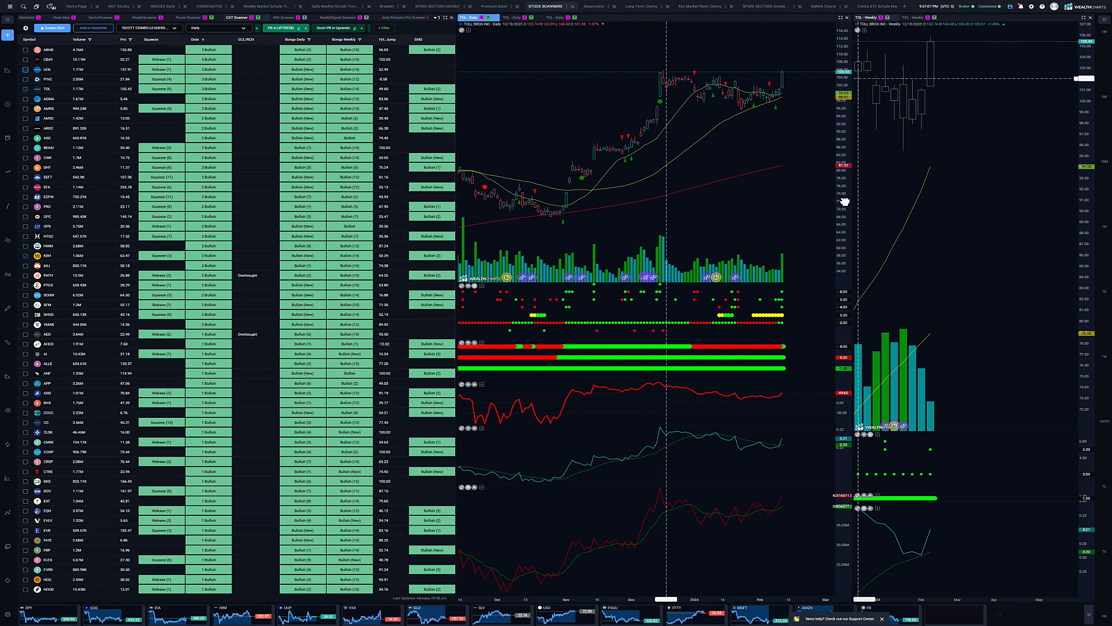Expand the bottom ticker bar chevron
1112x626 pixels.
[1089, 614]
